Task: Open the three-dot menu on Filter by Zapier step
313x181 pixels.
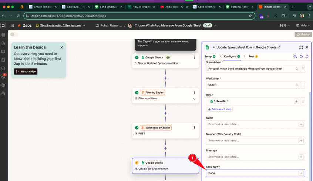Action: tap(194, 93)
